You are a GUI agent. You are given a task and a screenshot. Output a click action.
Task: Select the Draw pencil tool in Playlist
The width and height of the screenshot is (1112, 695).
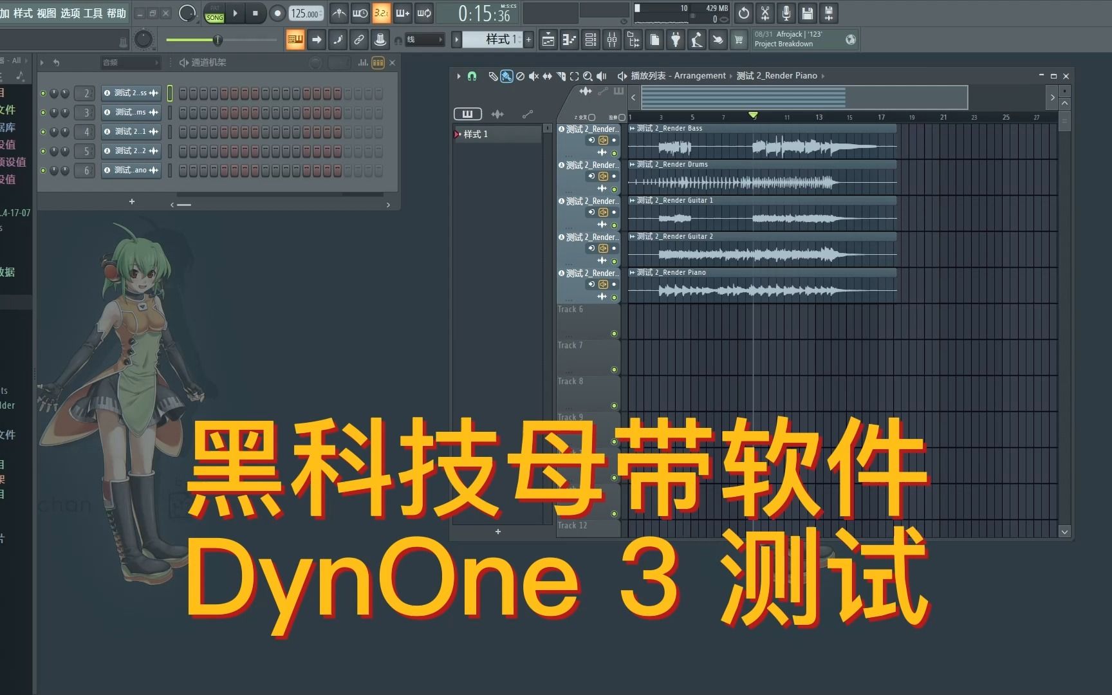click(x=493, y=76)
